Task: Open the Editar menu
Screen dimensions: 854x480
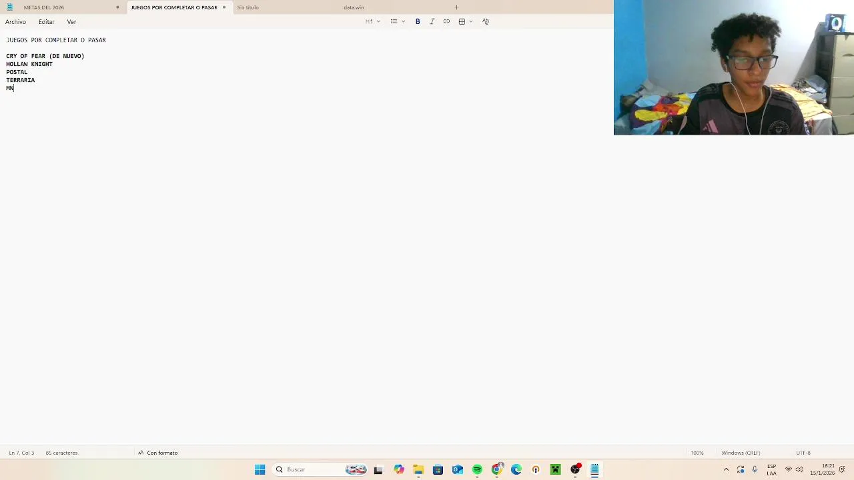Action: point(46,22)
